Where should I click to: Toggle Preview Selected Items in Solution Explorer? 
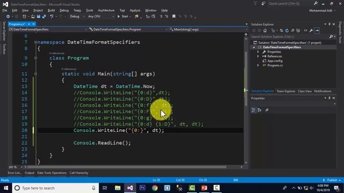tap(317, 31)
